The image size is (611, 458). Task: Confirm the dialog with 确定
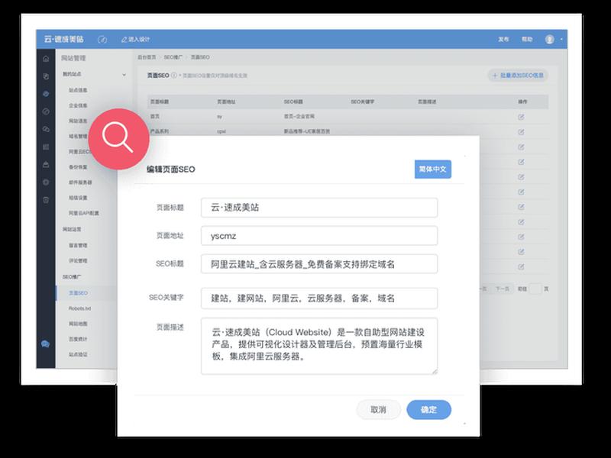(x=429, y=410)
